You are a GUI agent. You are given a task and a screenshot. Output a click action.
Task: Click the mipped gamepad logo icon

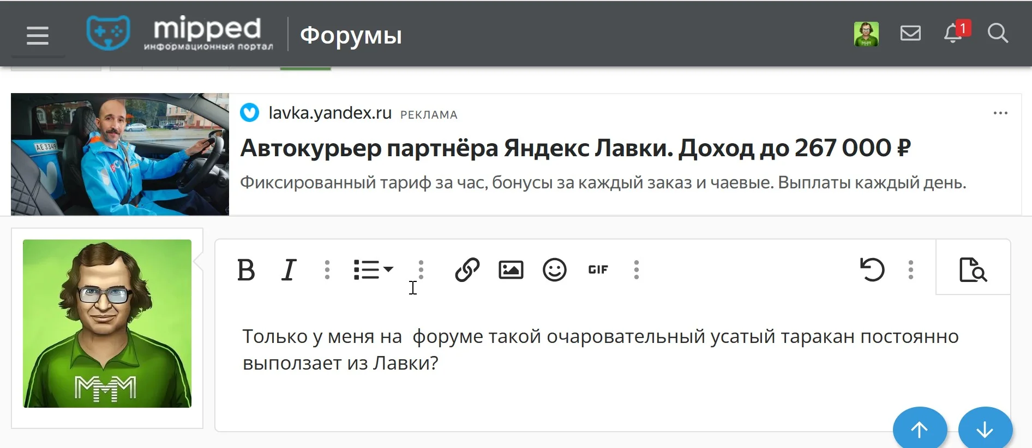coord(108,32)
